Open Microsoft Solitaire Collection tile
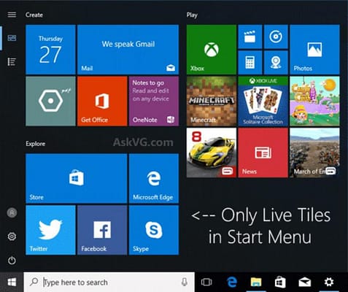 263,101
